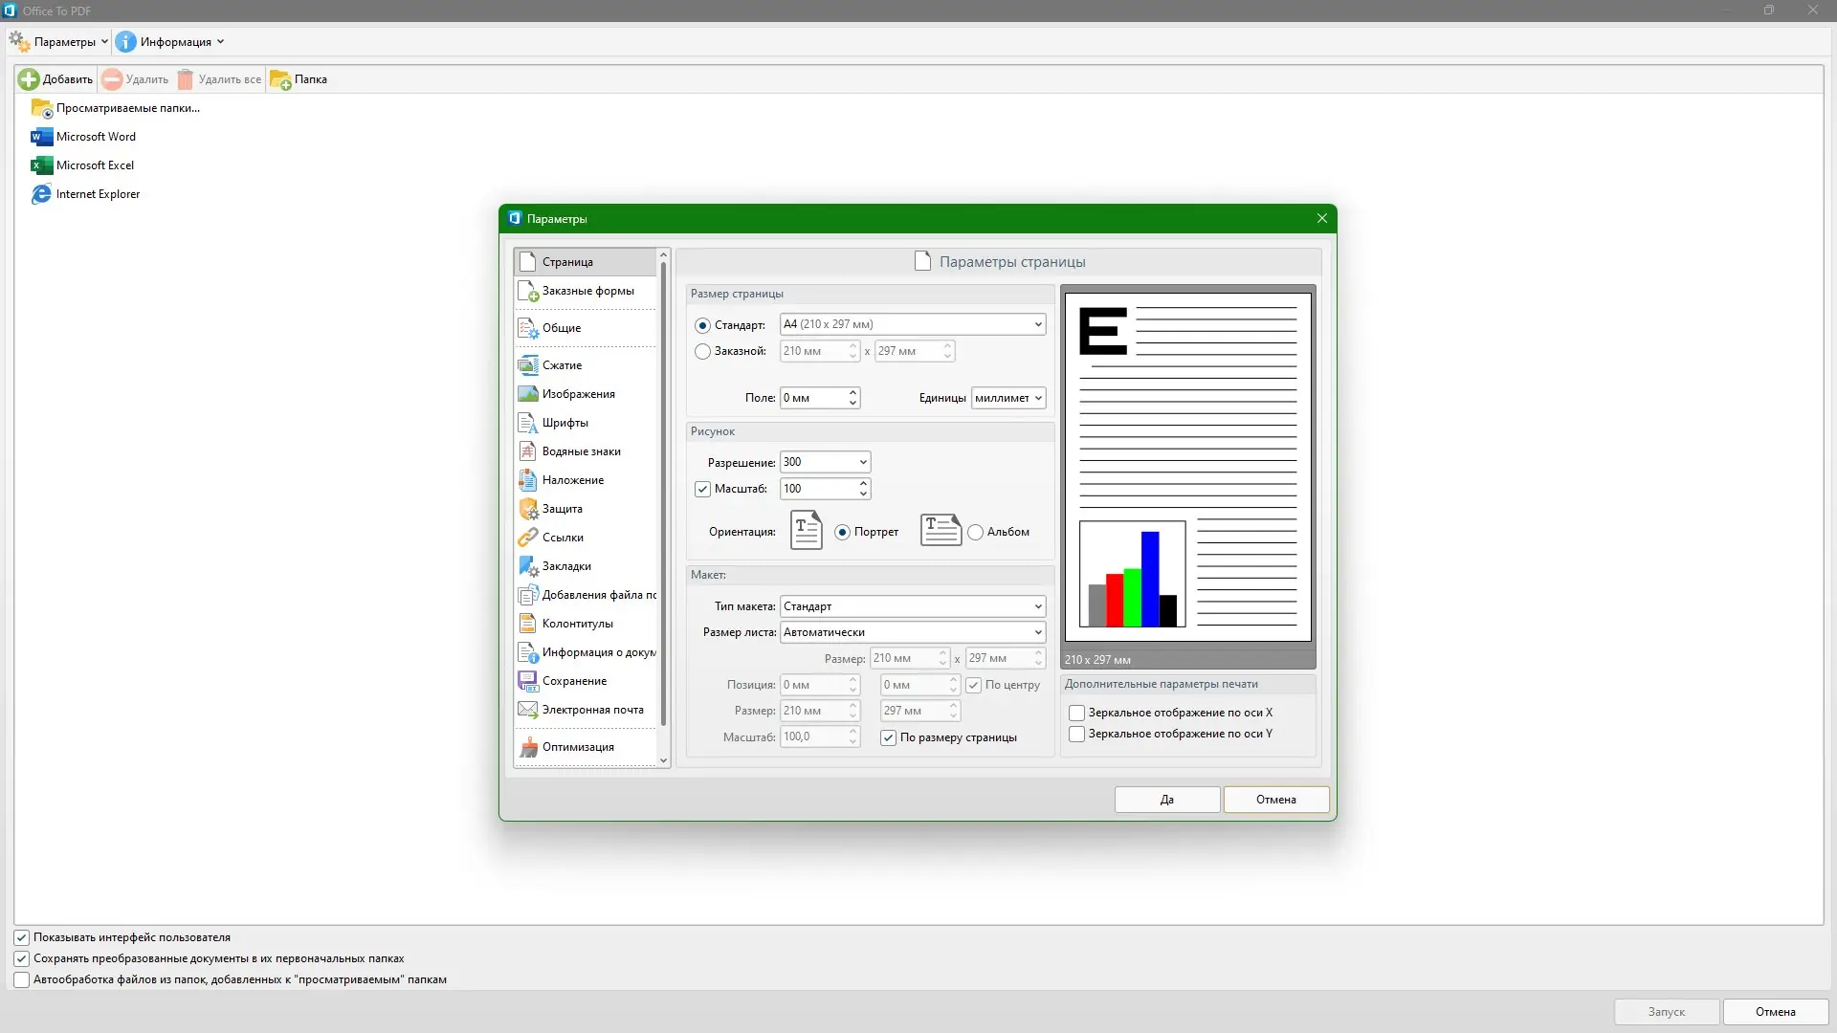Expand the Стандарт A4 page size dropdown
This screenshot has width=1837, height=1033.
1037,325
